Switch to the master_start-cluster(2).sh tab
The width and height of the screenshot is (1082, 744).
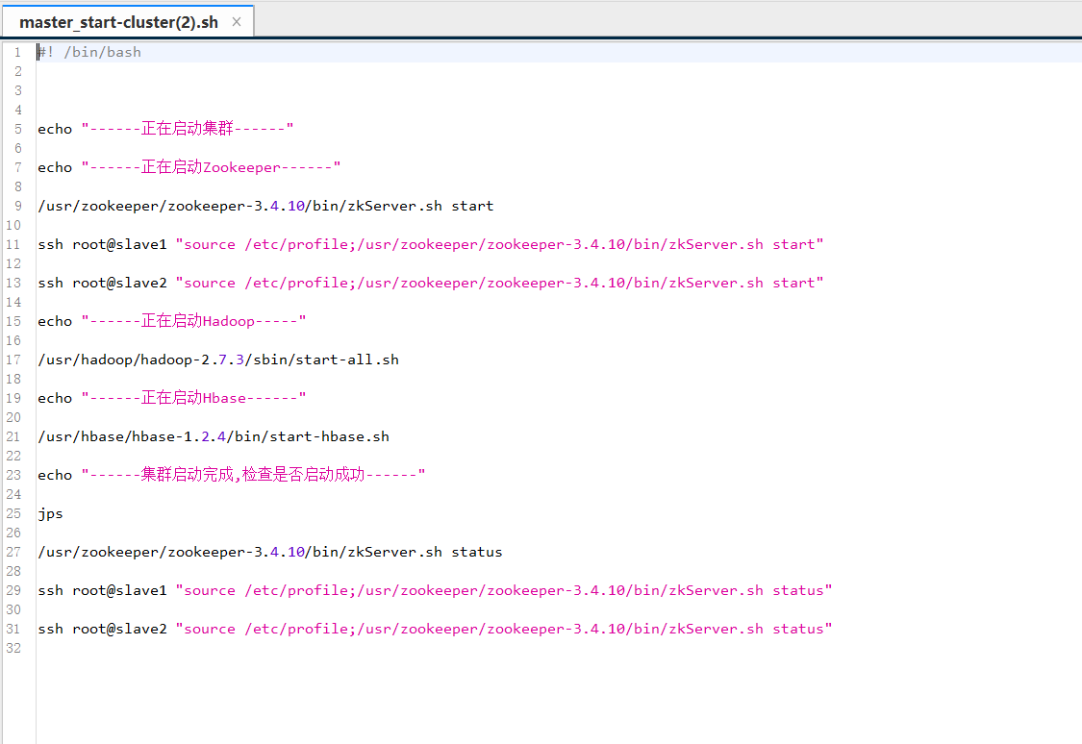pos(120,19)
